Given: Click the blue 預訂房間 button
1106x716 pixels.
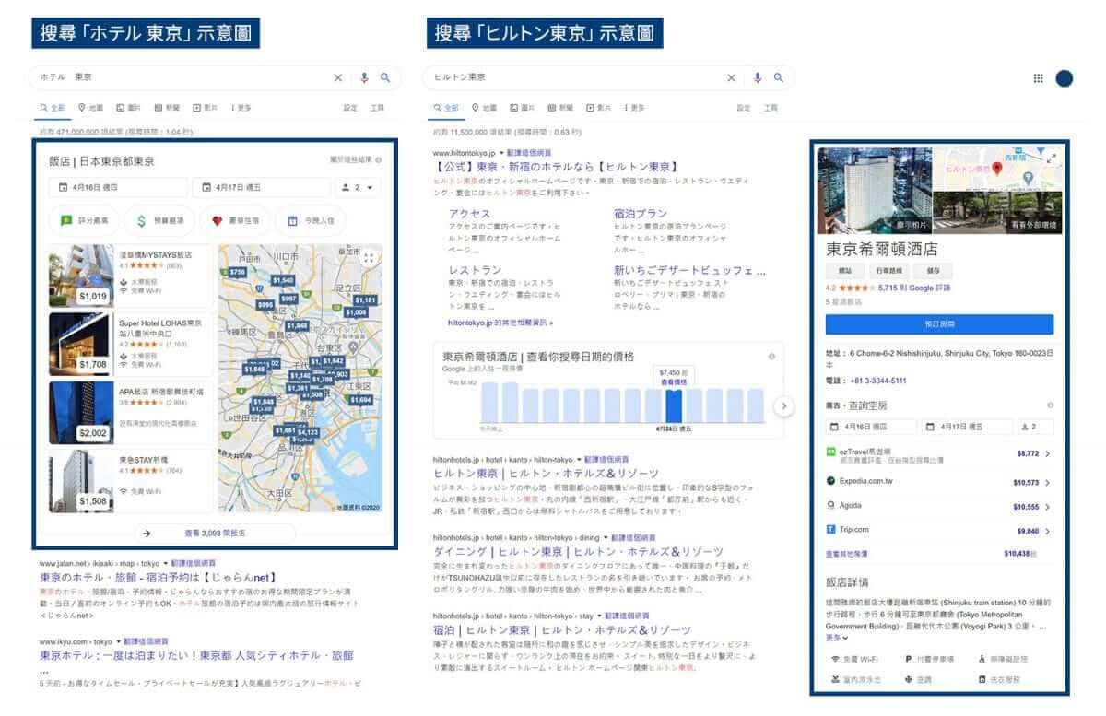Looking at the screenshot, I should pyautogui.click(x=939, y=324).
